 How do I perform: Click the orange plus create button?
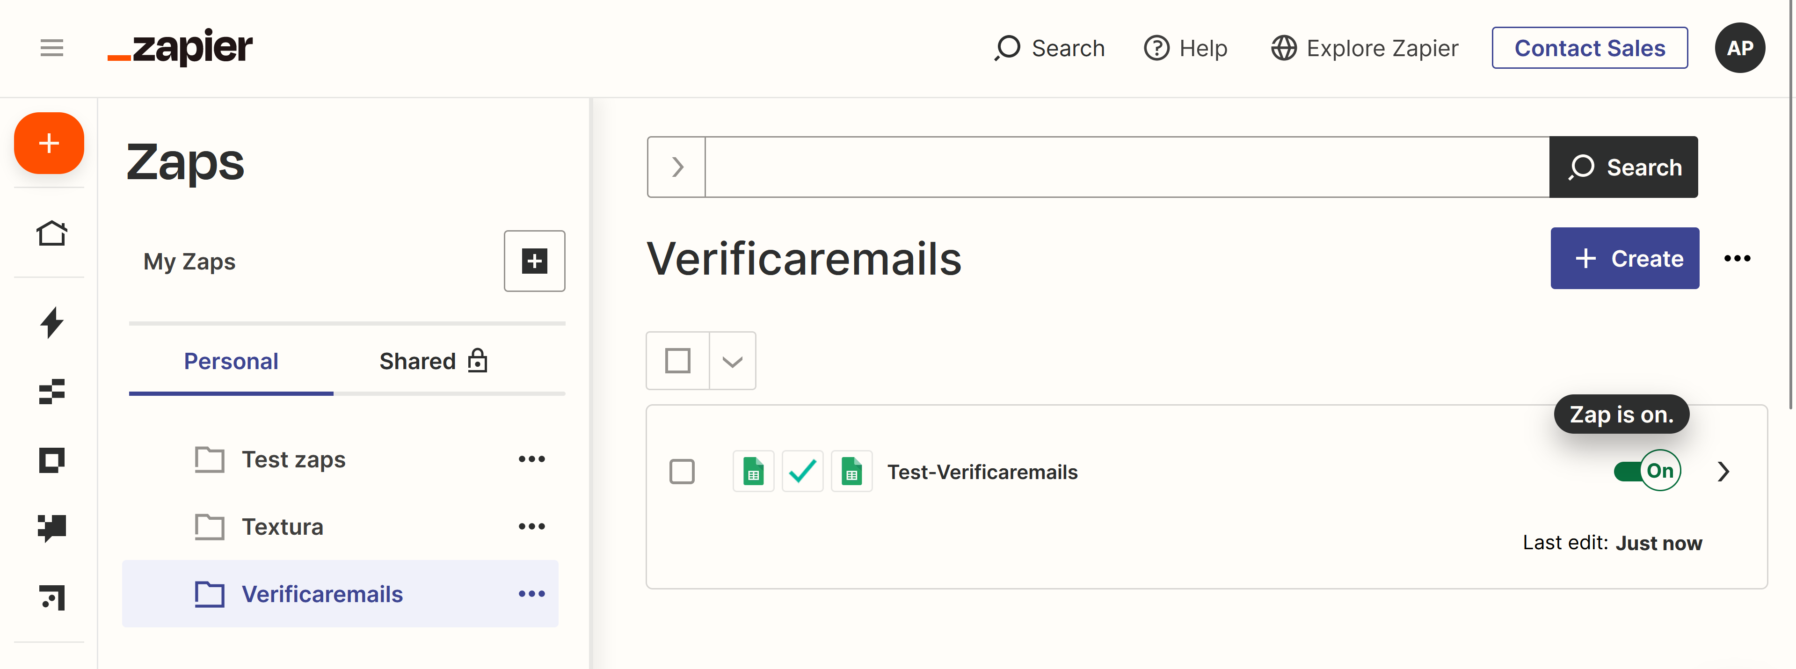(x=49, y=143)
